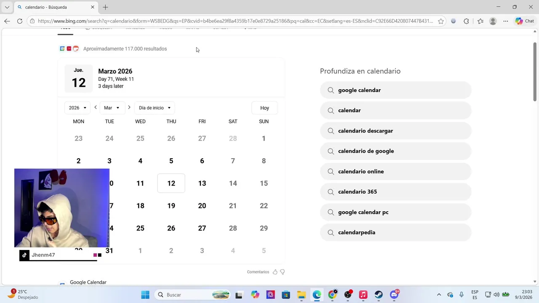
Task: Open the Día de inicio dropdown
Action: point(155,108)
